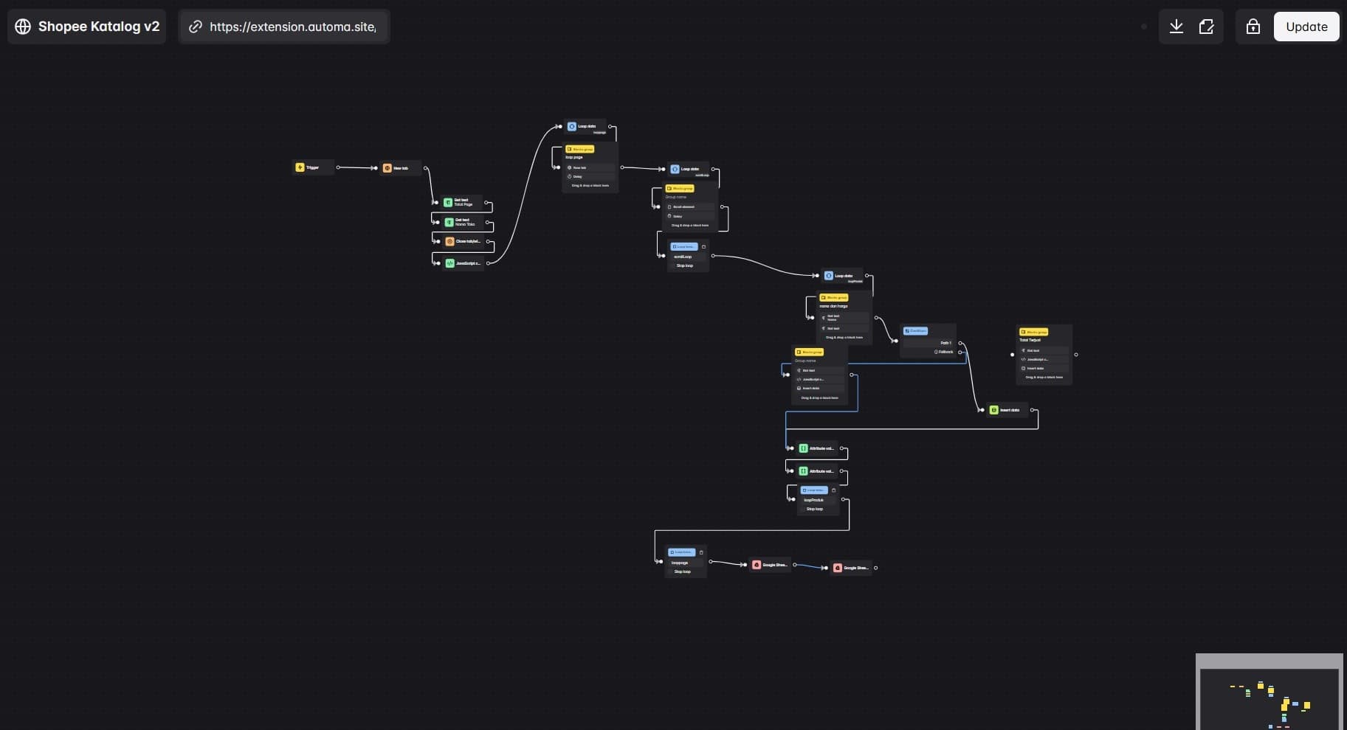Click the download workflow icon
The height and width of the screenshot is (730, 1347).
tap(1177, 27)
